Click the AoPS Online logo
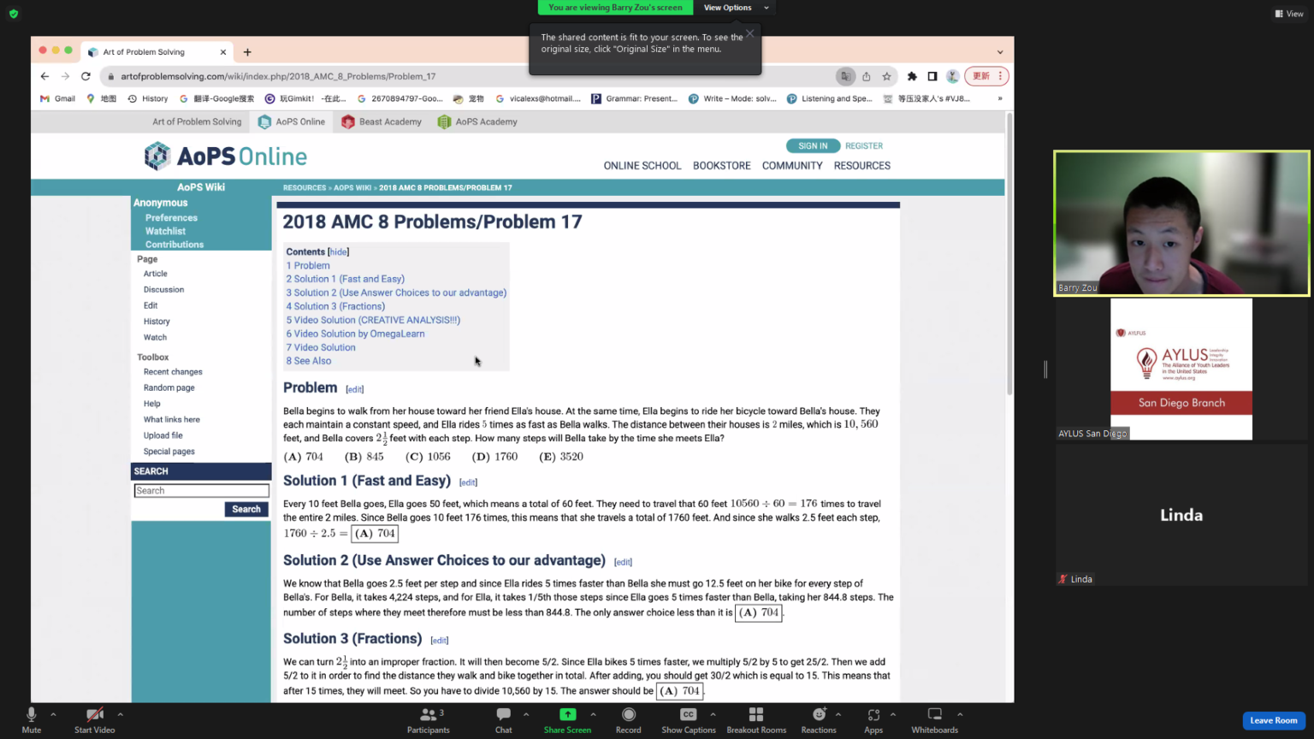This screenshot has height=739, width=1314. click(x=225, y=157)
